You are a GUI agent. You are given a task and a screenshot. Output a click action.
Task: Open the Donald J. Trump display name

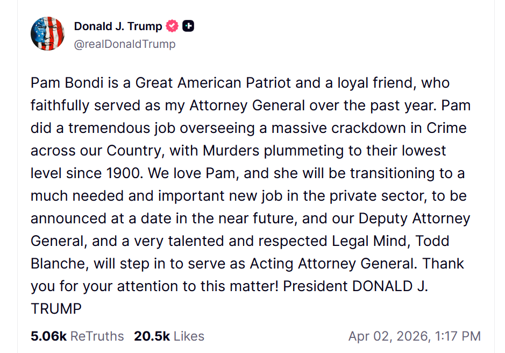tap(118, 26)
